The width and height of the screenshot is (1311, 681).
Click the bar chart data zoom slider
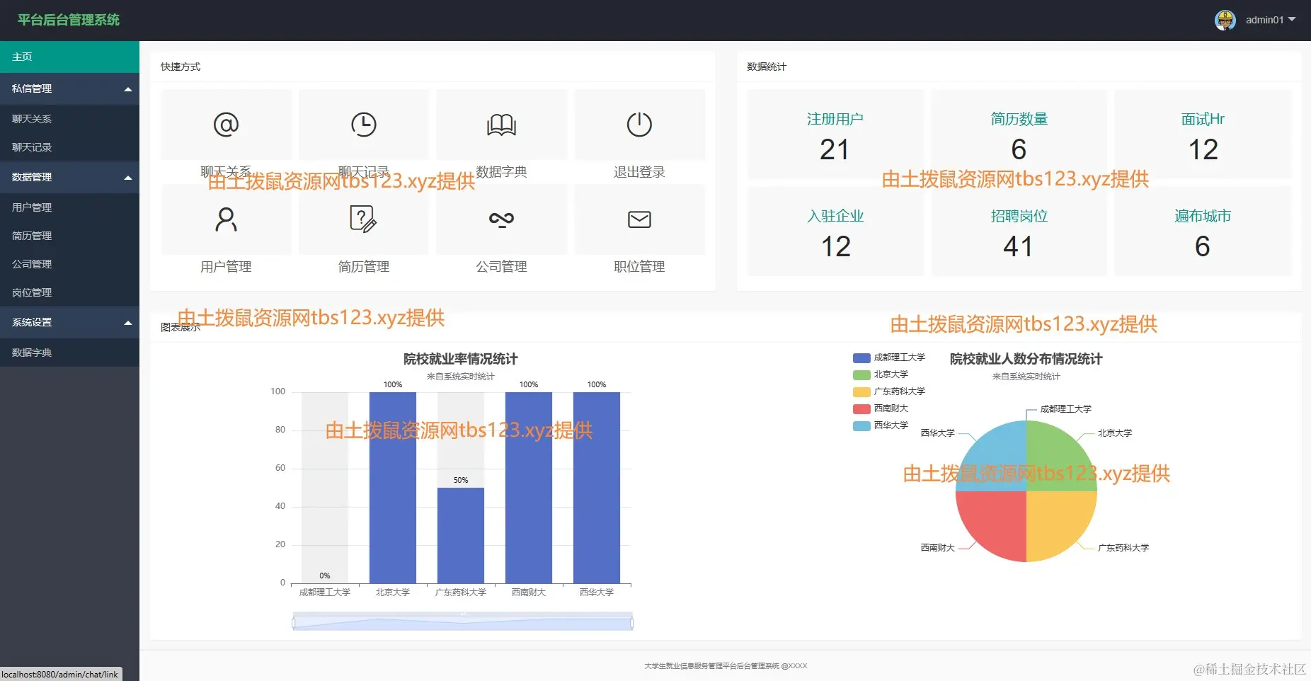(x=463, y=622)
